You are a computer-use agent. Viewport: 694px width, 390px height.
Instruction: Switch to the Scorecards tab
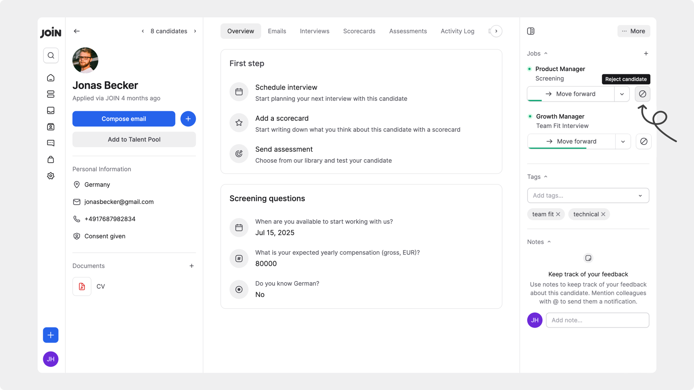click(359, 31)
